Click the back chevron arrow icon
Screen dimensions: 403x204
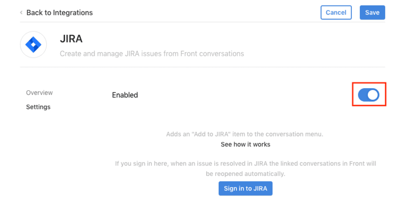click(x=22, y=12)
